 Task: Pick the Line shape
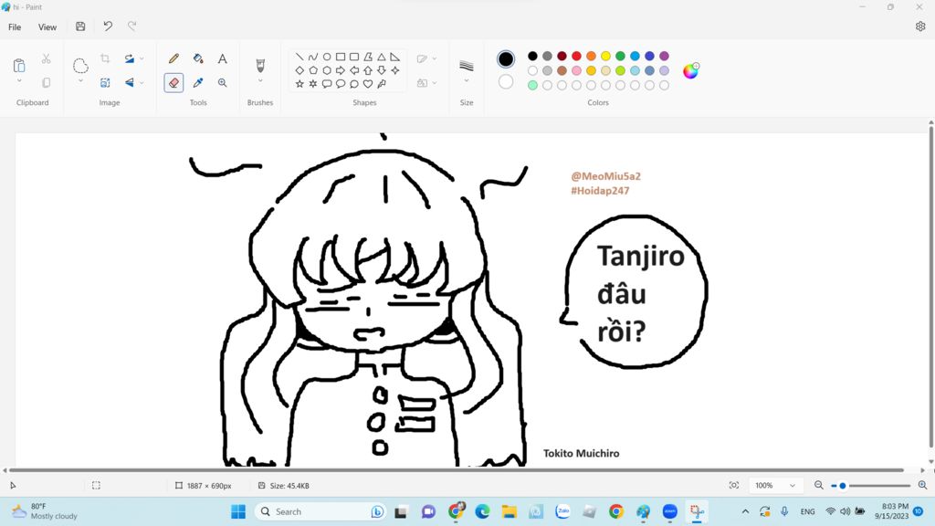(x=299, y=57)
